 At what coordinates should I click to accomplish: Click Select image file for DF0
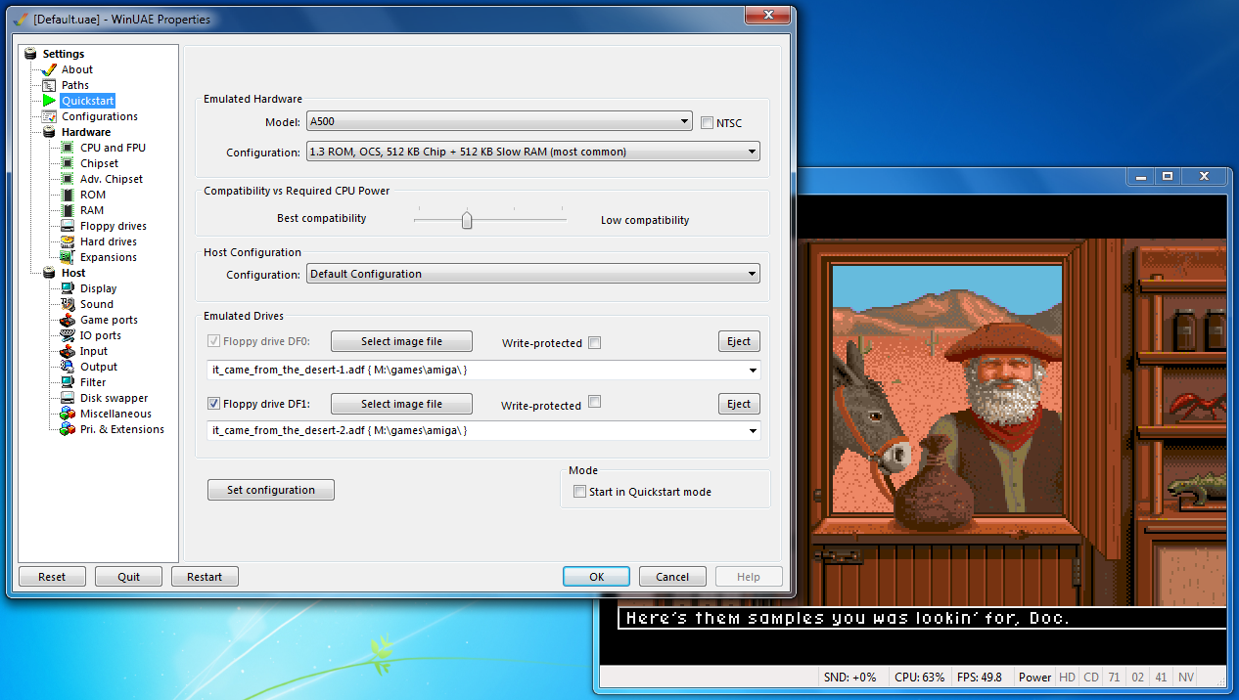click(401, 341)
